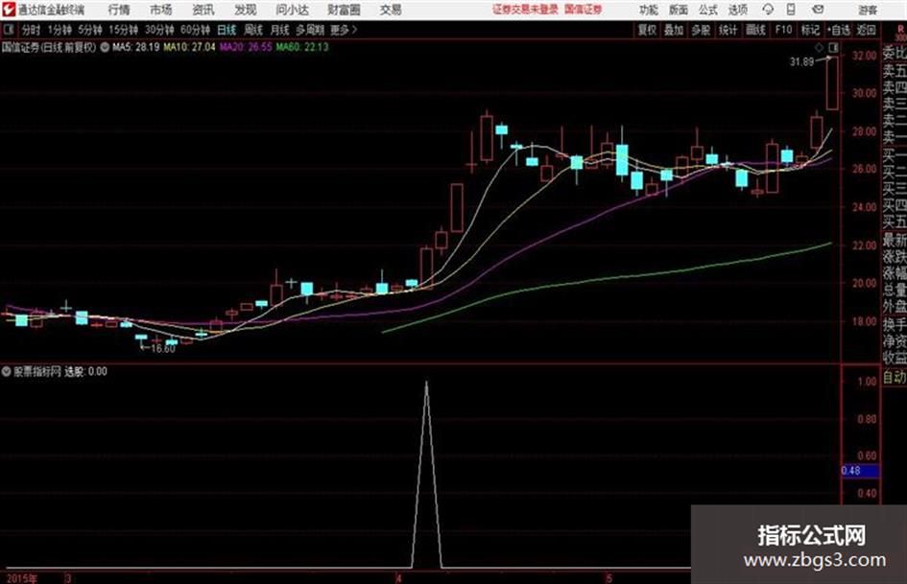Add to watchlist with 自选 button
907x584 pixels.
[839, 30]
